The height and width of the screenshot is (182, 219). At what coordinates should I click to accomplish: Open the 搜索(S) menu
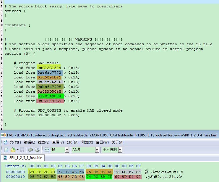(x=44, y=142)
